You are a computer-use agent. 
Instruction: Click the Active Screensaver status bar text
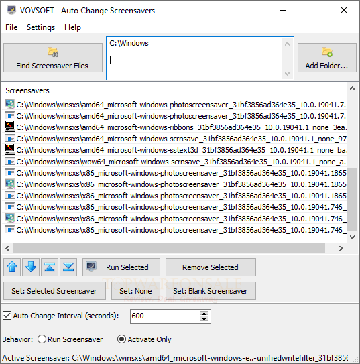coord(175,358)
